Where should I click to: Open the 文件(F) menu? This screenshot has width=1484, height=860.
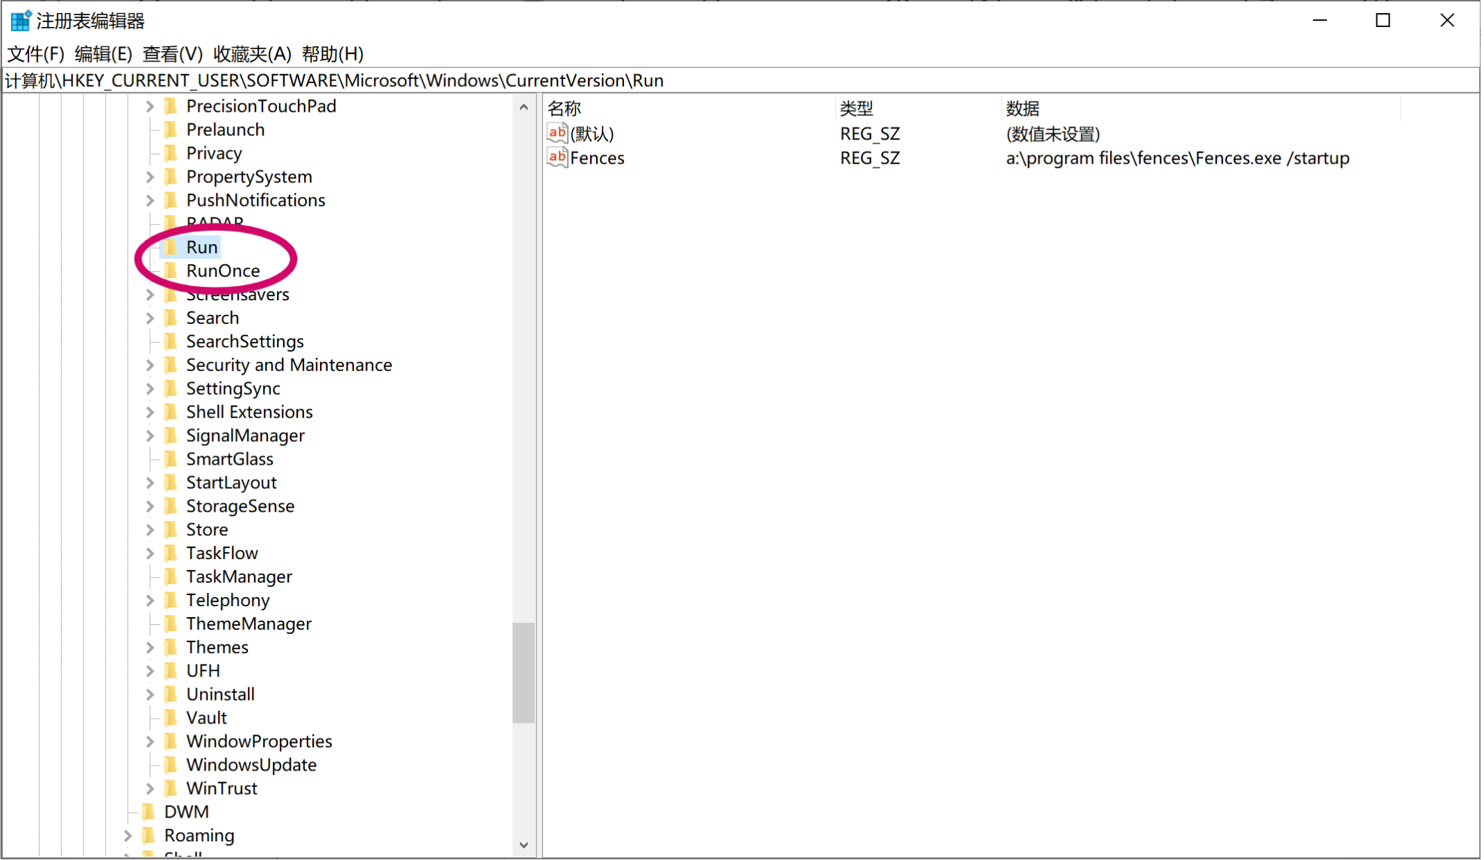point(35,54)
